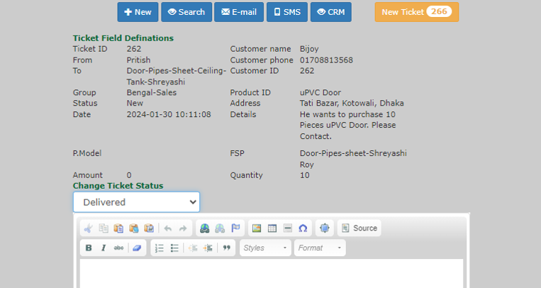Toggle Source view in the editor
The width and height of the screenshot is (541, 288).
[x=359, y=228]
